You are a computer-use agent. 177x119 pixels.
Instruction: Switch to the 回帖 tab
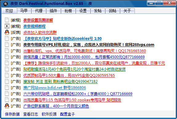(113, 11)
